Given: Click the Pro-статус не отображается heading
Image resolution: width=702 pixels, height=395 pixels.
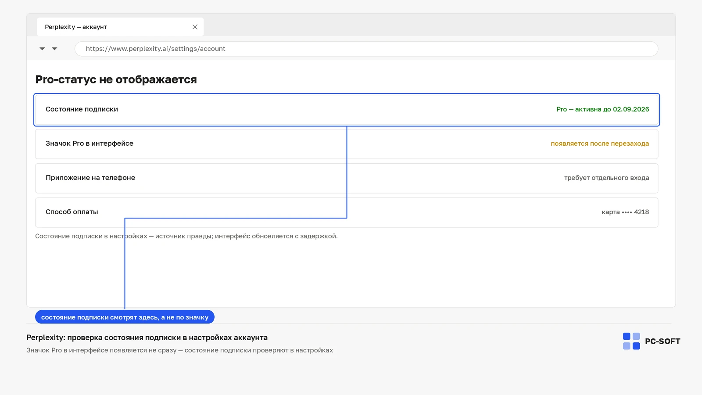Looking at the screenshot, I should click(x=116, y=79).
